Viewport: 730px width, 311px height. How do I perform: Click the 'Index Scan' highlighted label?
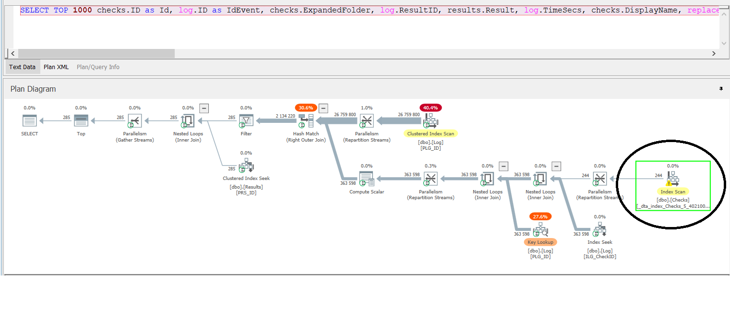coord(673,191)
